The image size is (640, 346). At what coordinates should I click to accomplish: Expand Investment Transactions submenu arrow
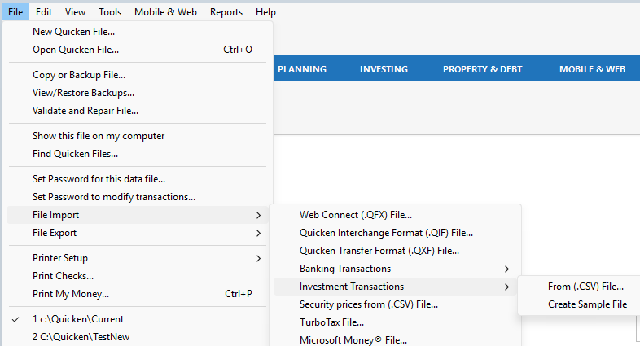tap(506, 287)
